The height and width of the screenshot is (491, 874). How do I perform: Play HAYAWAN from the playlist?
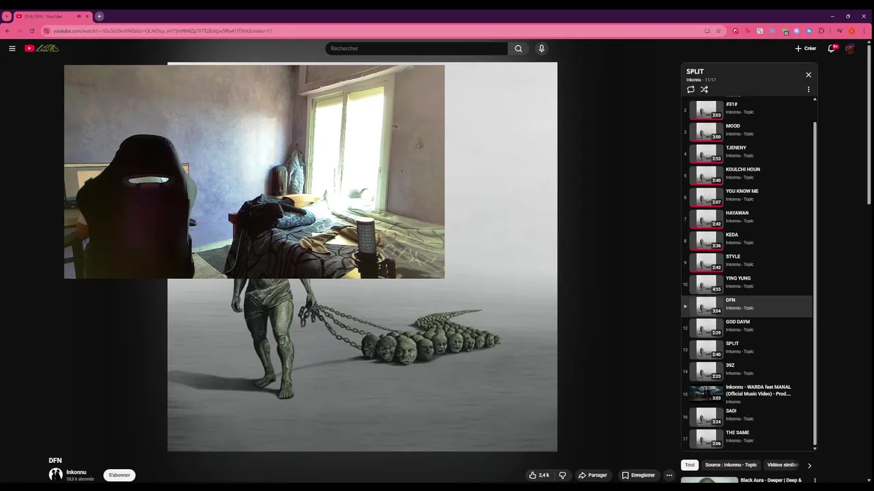tap(748, 218)
